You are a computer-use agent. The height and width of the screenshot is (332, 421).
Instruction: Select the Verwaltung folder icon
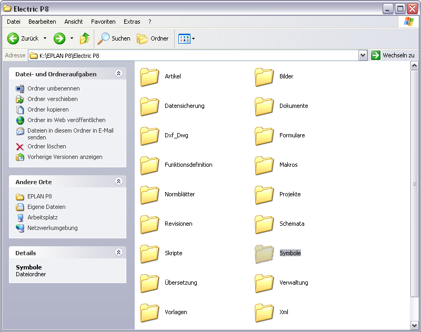click(264, 284)
